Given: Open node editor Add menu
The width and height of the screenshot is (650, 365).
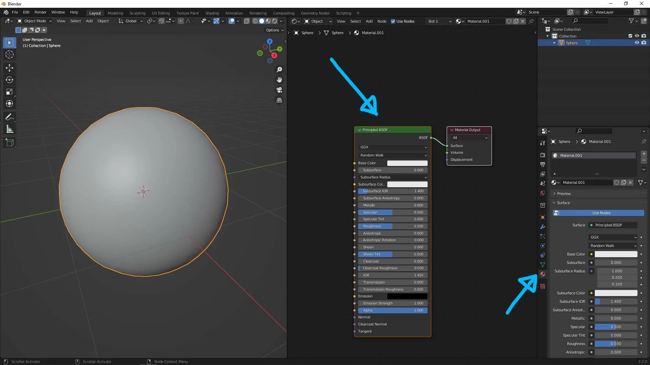Looking at the screenshot, I should [x=369, y=21].
